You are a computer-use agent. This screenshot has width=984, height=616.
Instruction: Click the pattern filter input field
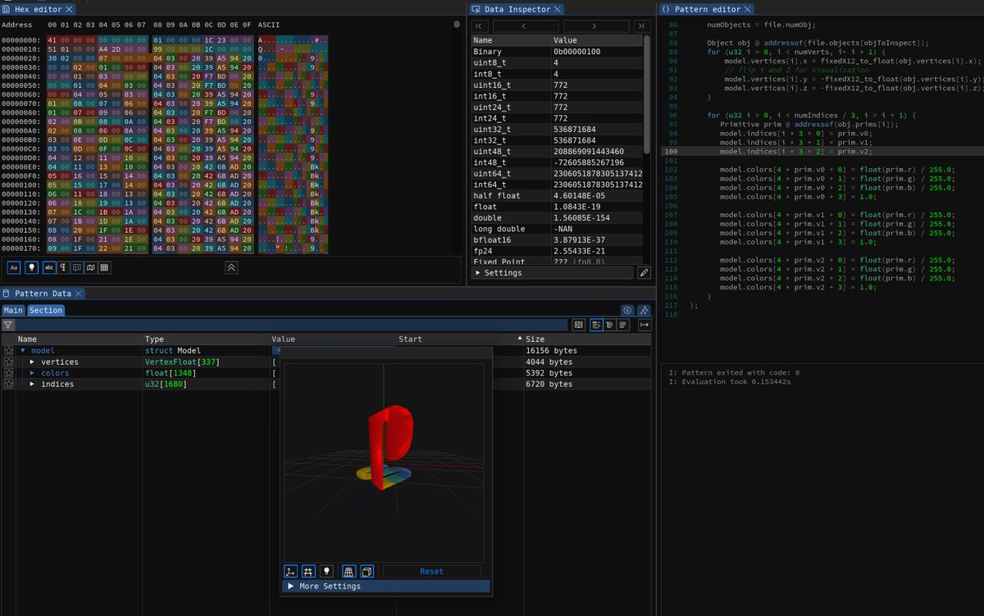tap(291, 325)
